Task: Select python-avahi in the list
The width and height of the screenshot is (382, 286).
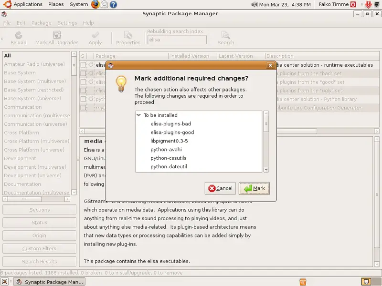Action: coord(166,150)
